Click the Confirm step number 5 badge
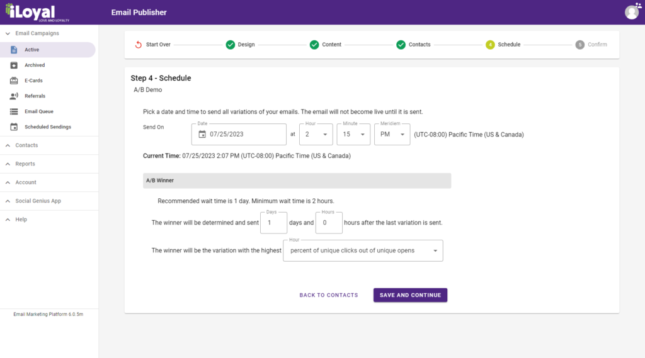645x358 pixels. point(580,45)
